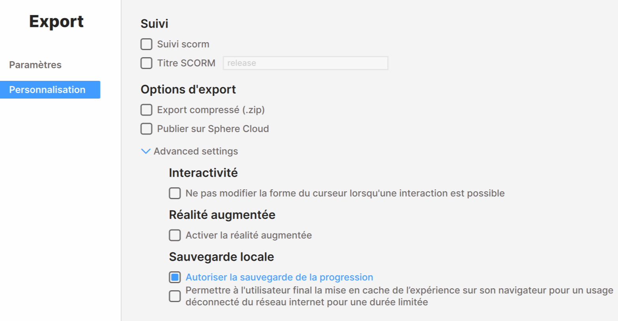
Task: Click the Ne pas modifier la forme label
Action: [x=345, y=193]
